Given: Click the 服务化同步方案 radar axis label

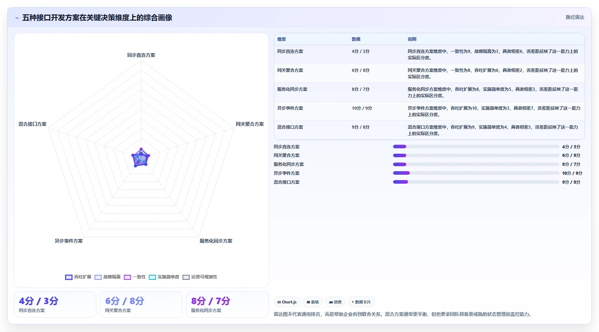Looking at the screenshot, I should tap(216, 241).
